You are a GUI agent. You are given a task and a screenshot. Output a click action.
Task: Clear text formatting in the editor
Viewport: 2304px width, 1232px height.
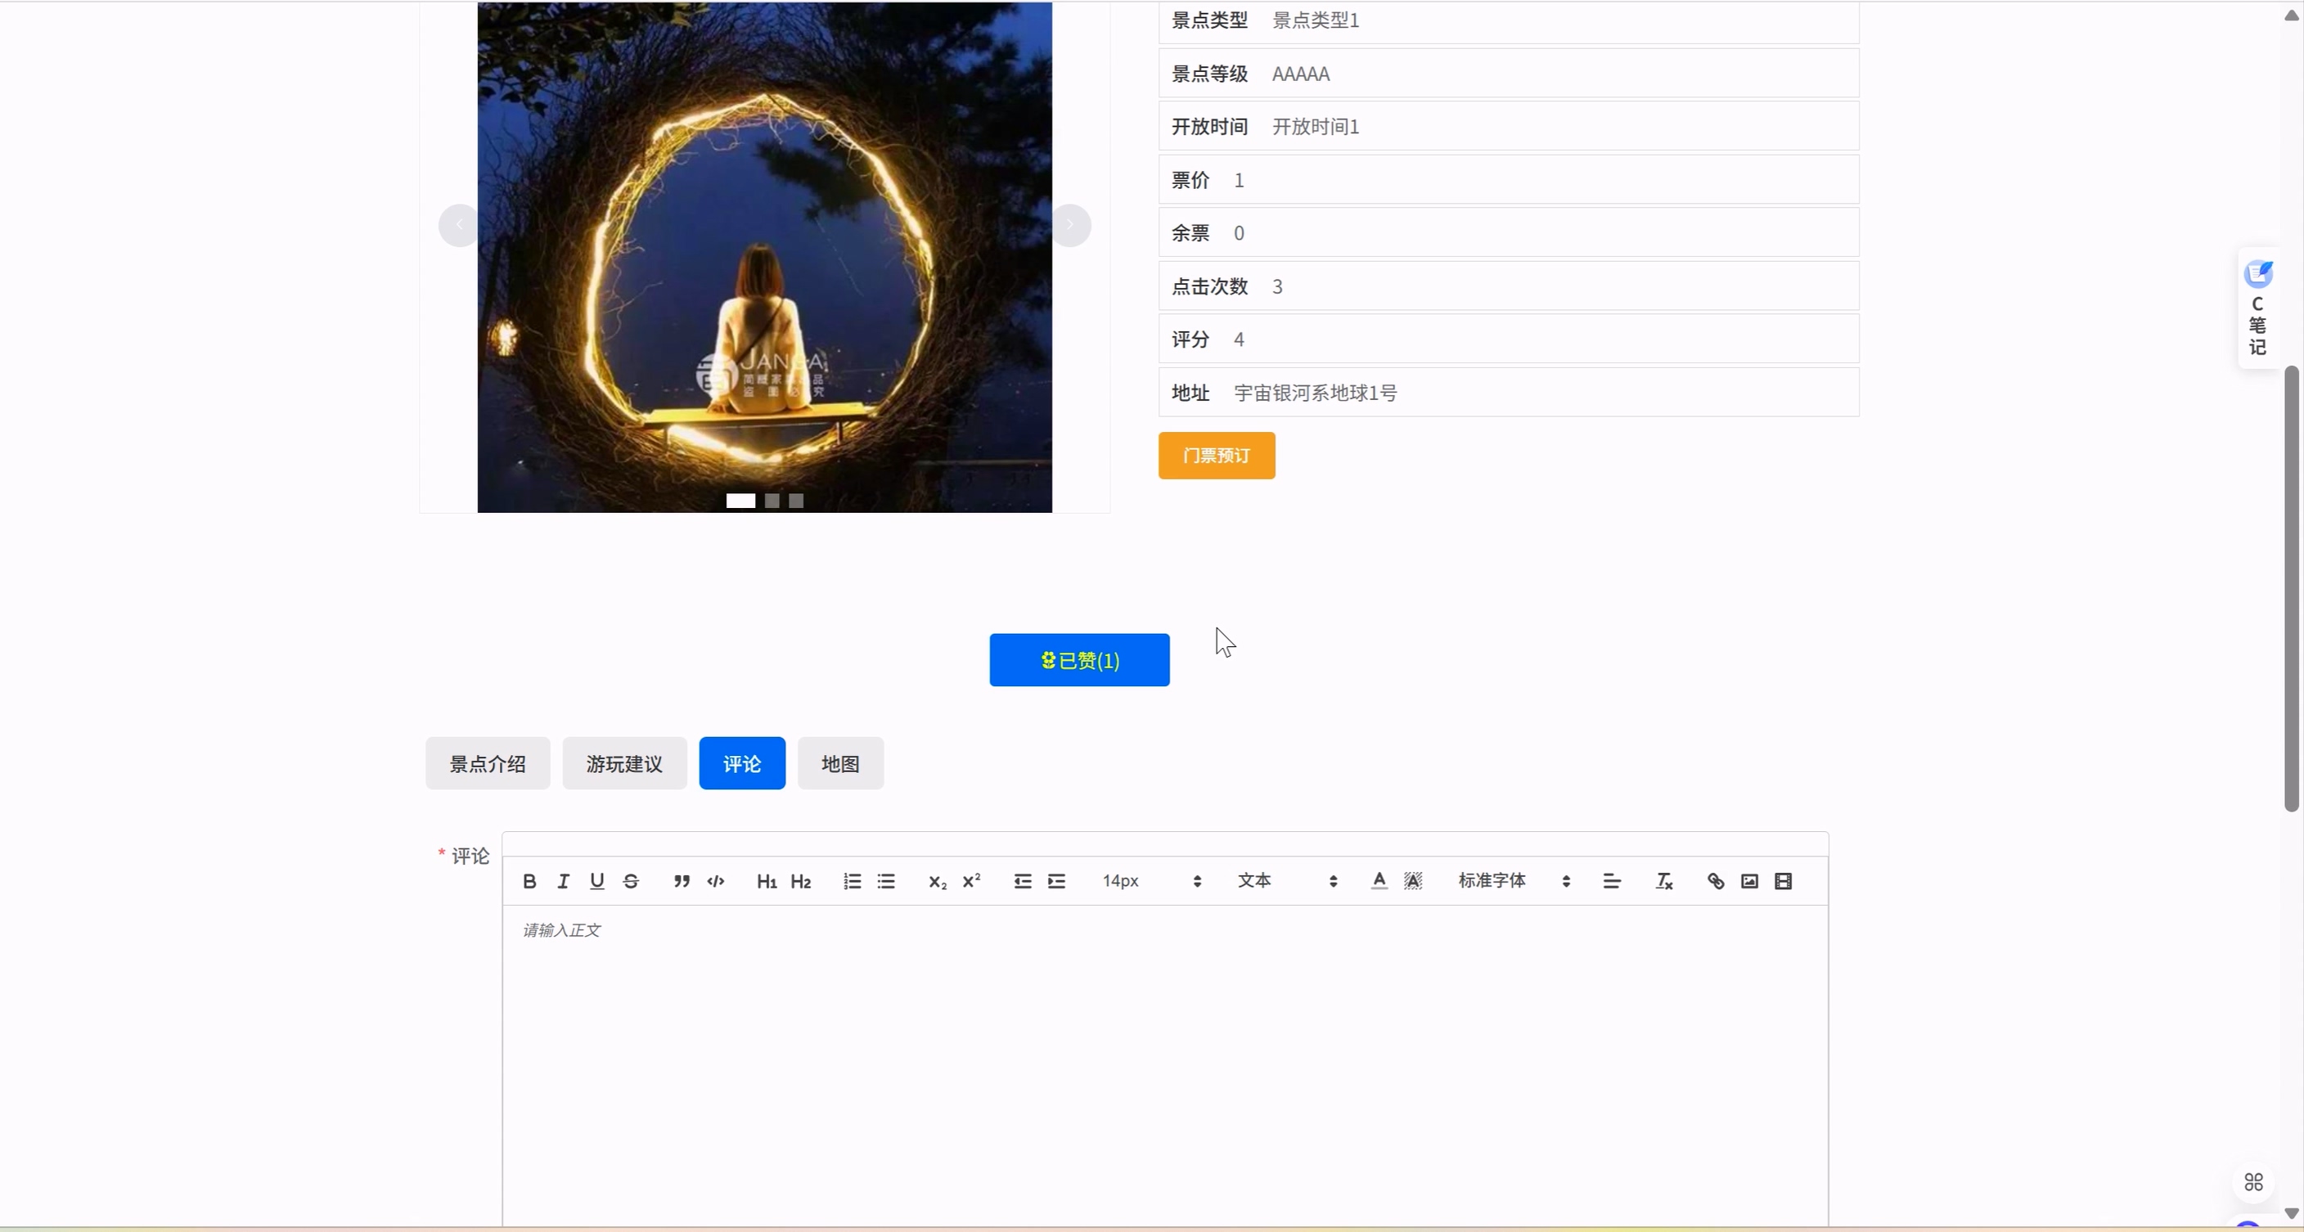[1663, 882]
